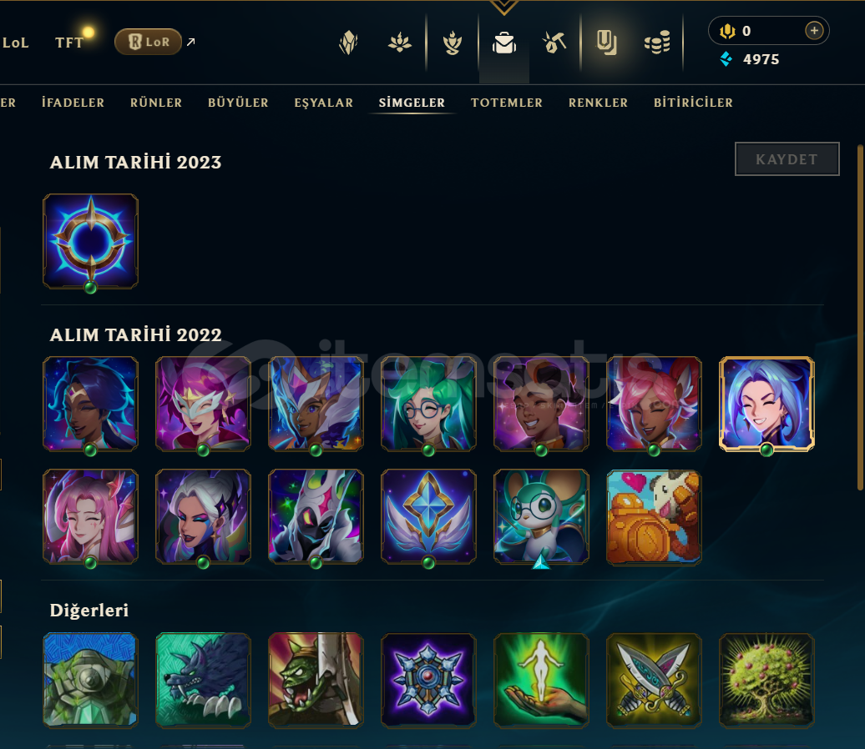Go to the BİTİRİCİLER tab
This screenshot has width=865, height=749.
pyautogui.click(x=694, y=103)
